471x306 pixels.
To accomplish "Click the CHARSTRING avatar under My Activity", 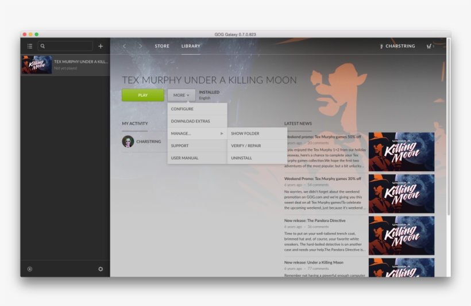I will click(128, 141).
